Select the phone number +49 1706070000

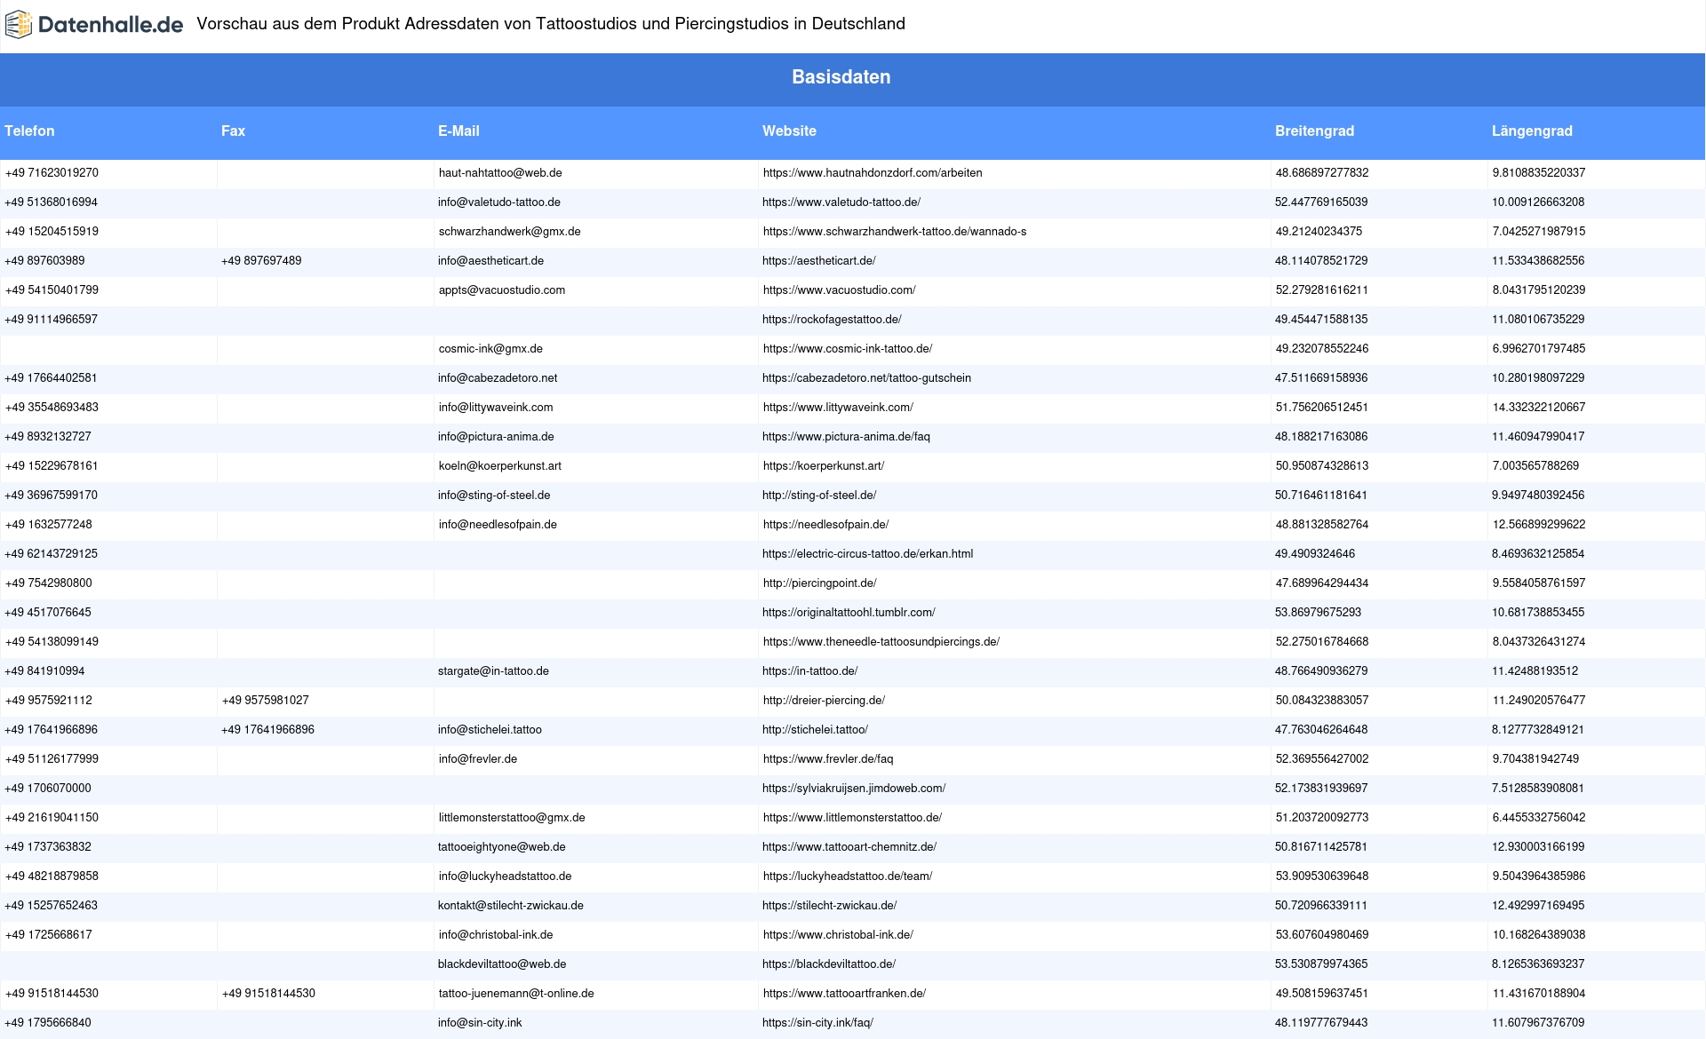click(x=48, y=789)
